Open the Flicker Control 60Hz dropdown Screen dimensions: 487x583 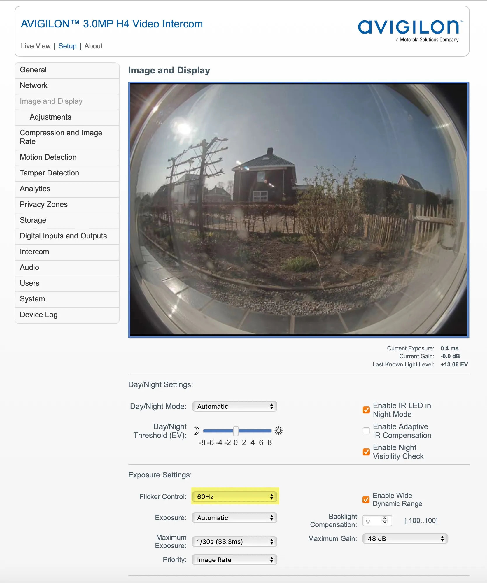point(235,497)
